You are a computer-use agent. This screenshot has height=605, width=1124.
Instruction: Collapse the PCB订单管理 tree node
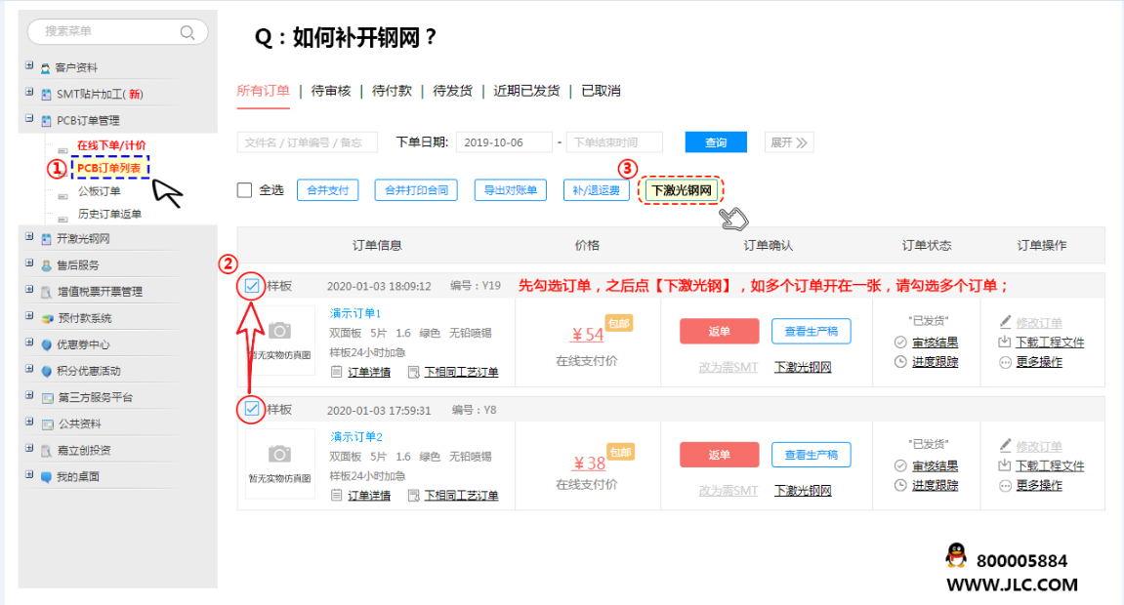(x=30, y=120)
